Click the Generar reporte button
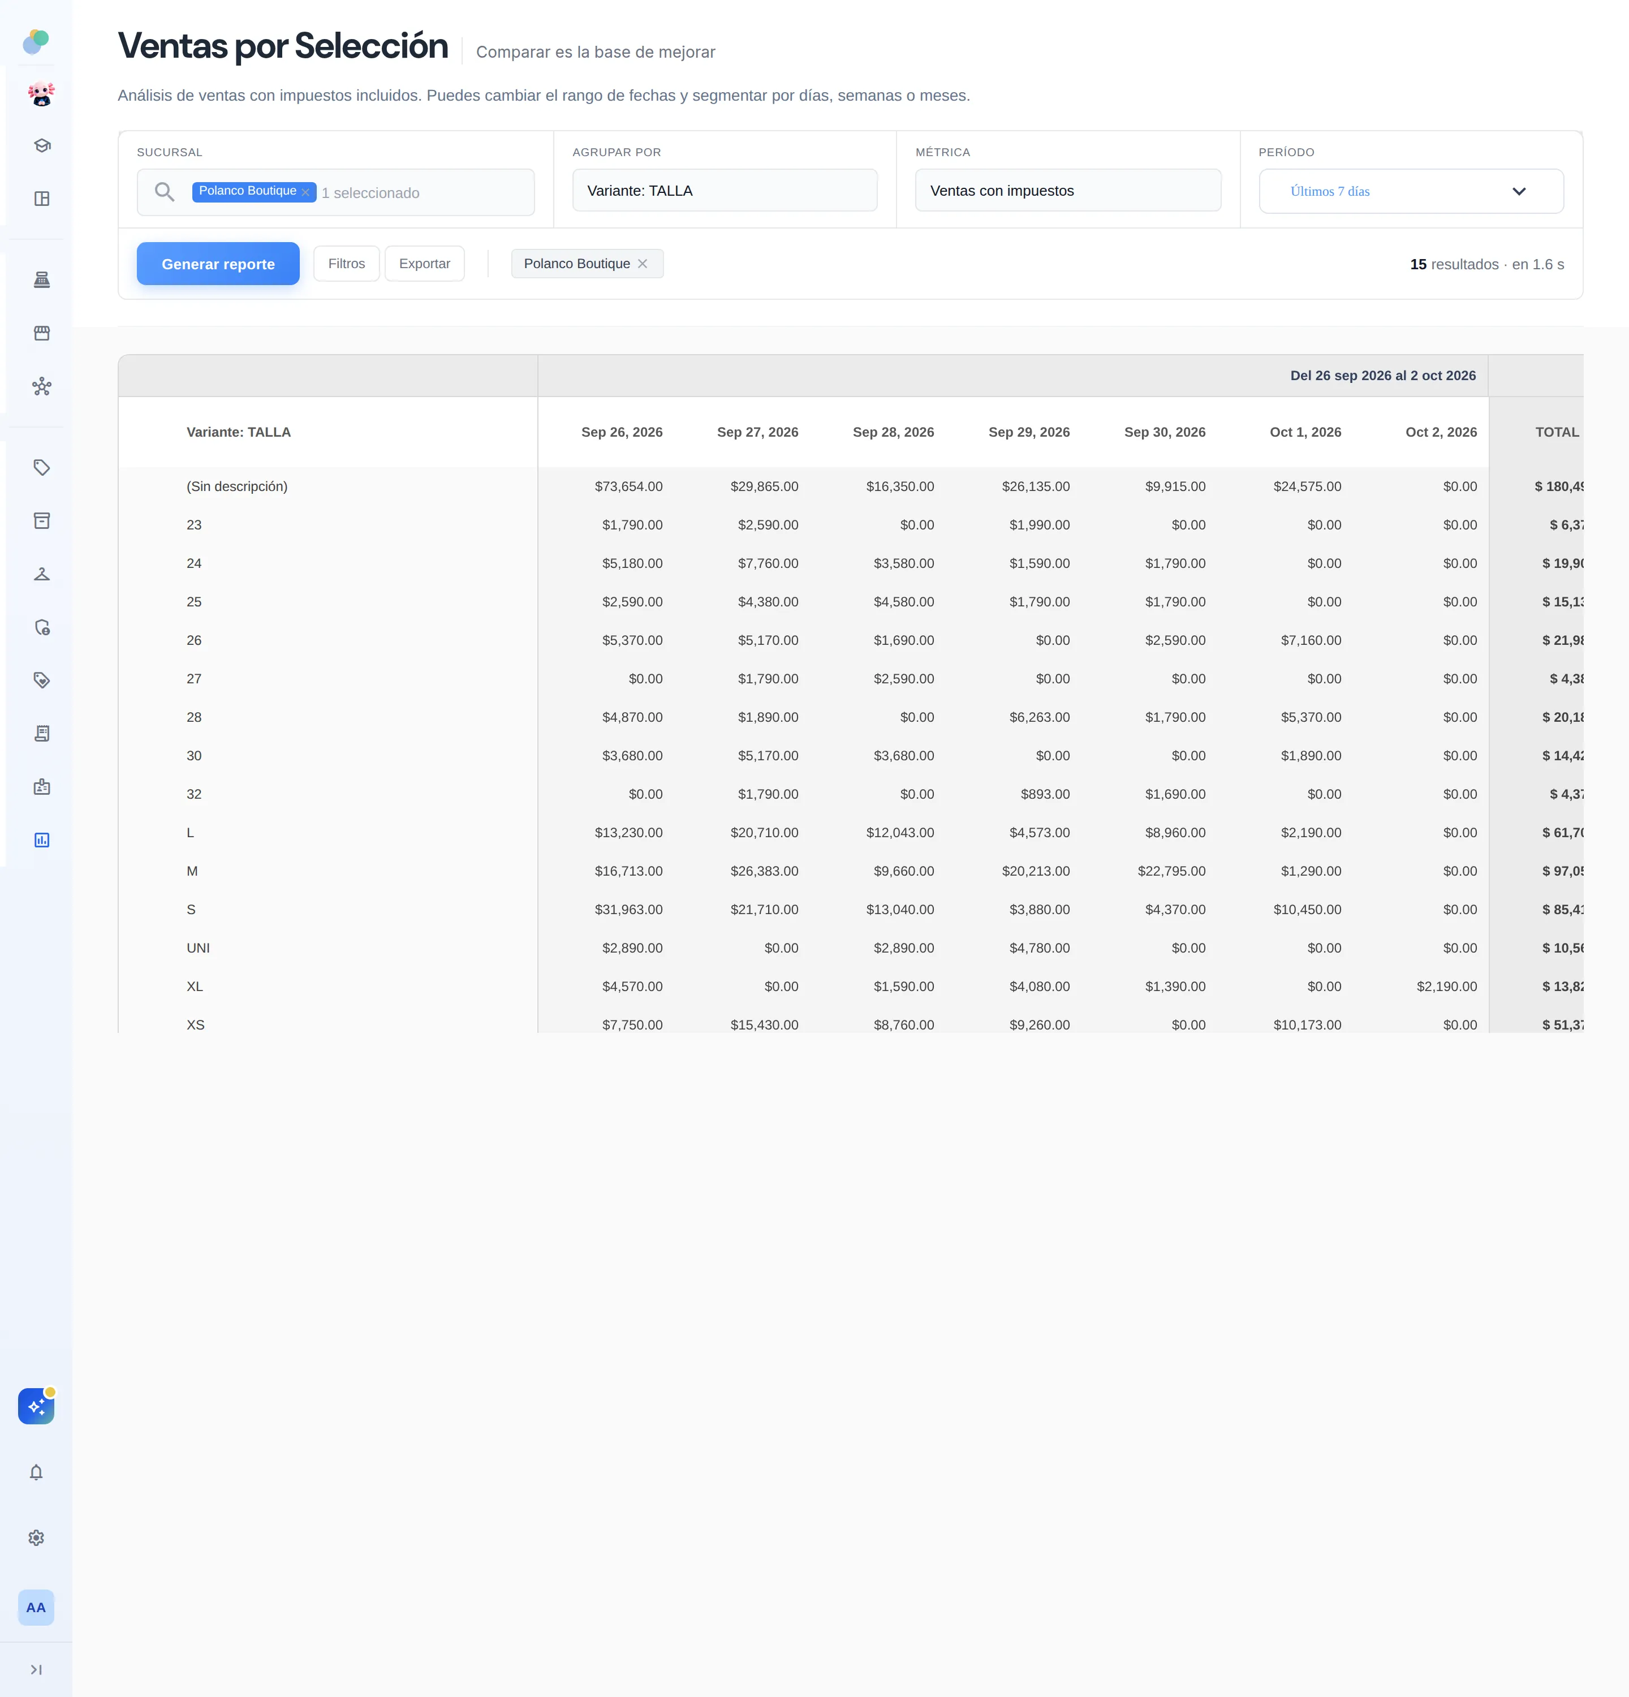Screen dimensions: 1629x1697 pyautogui.click(x=218, y=264)
